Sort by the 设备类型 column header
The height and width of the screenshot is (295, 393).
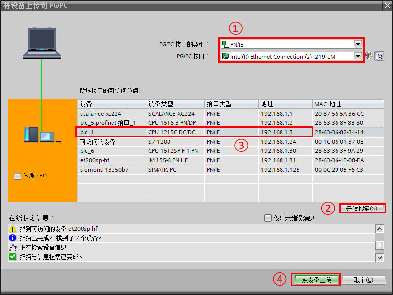(175, 104)
